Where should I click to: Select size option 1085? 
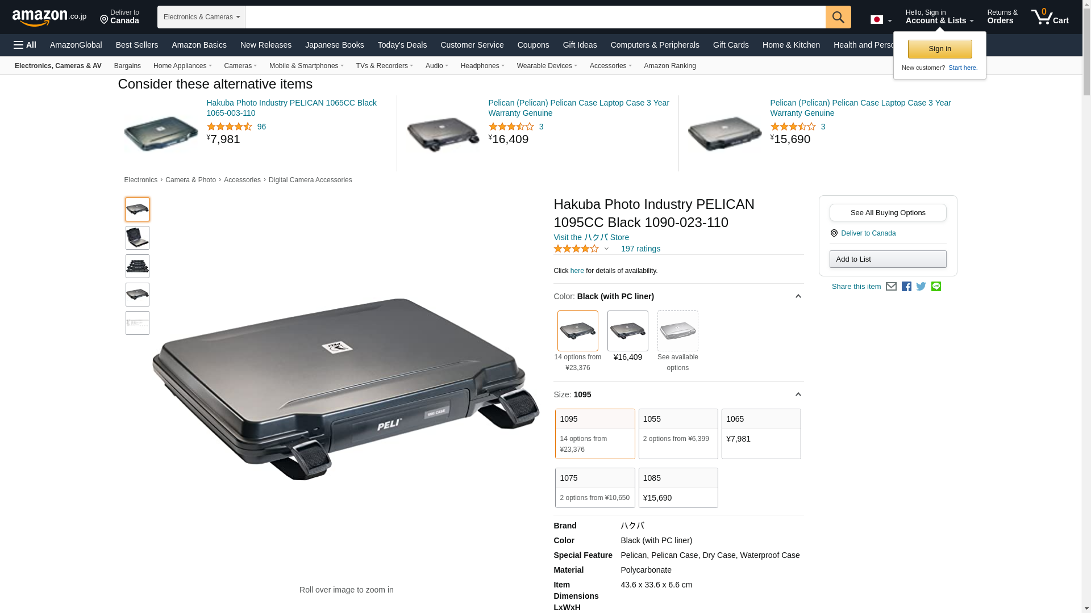(x=678, y=488)
